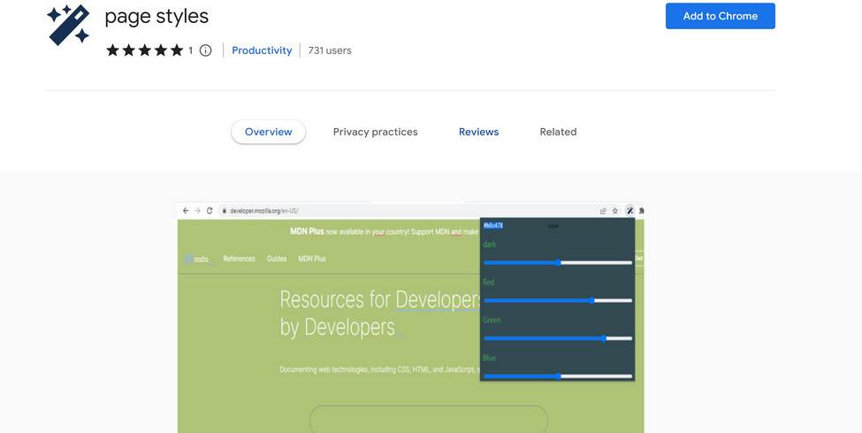862x433 pixels.
Task: Click the share icon in the preview toolbar
Action: tap(603, 210)
